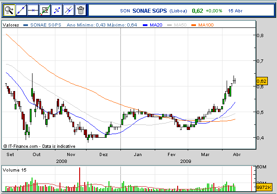Click the yellow 9972K volume tag
Screen dimensions: 277x194
pos(264,187)
